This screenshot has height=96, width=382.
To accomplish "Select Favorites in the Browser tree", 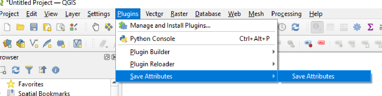I will pyautogui.click(x=31, y=84).
